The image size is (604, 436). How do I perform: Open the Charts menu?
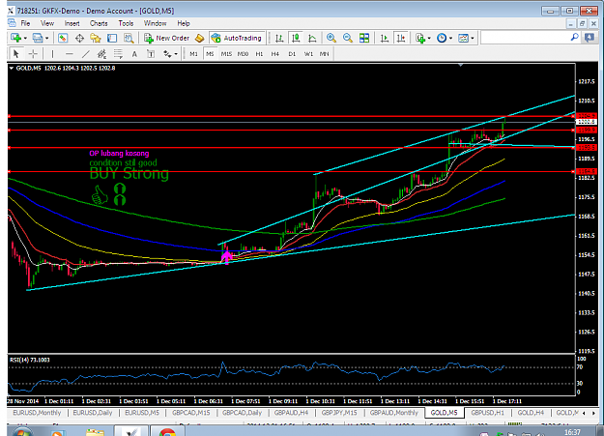click(99, 23)
